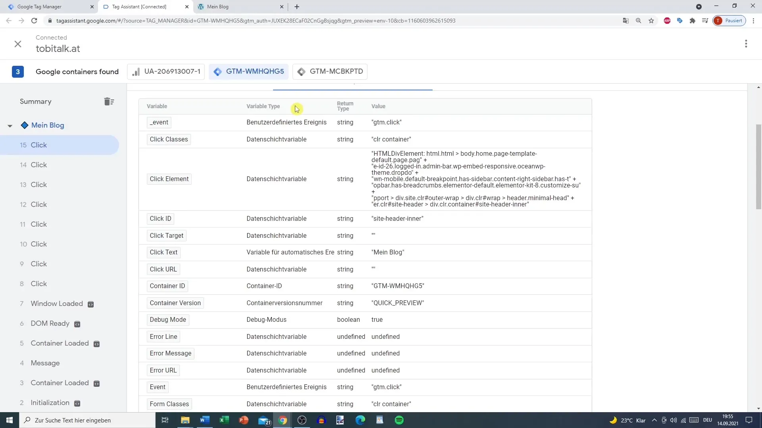Collapse the Mein Blog event tree
The image size is (762, 428).
click(x=10, y=126)
